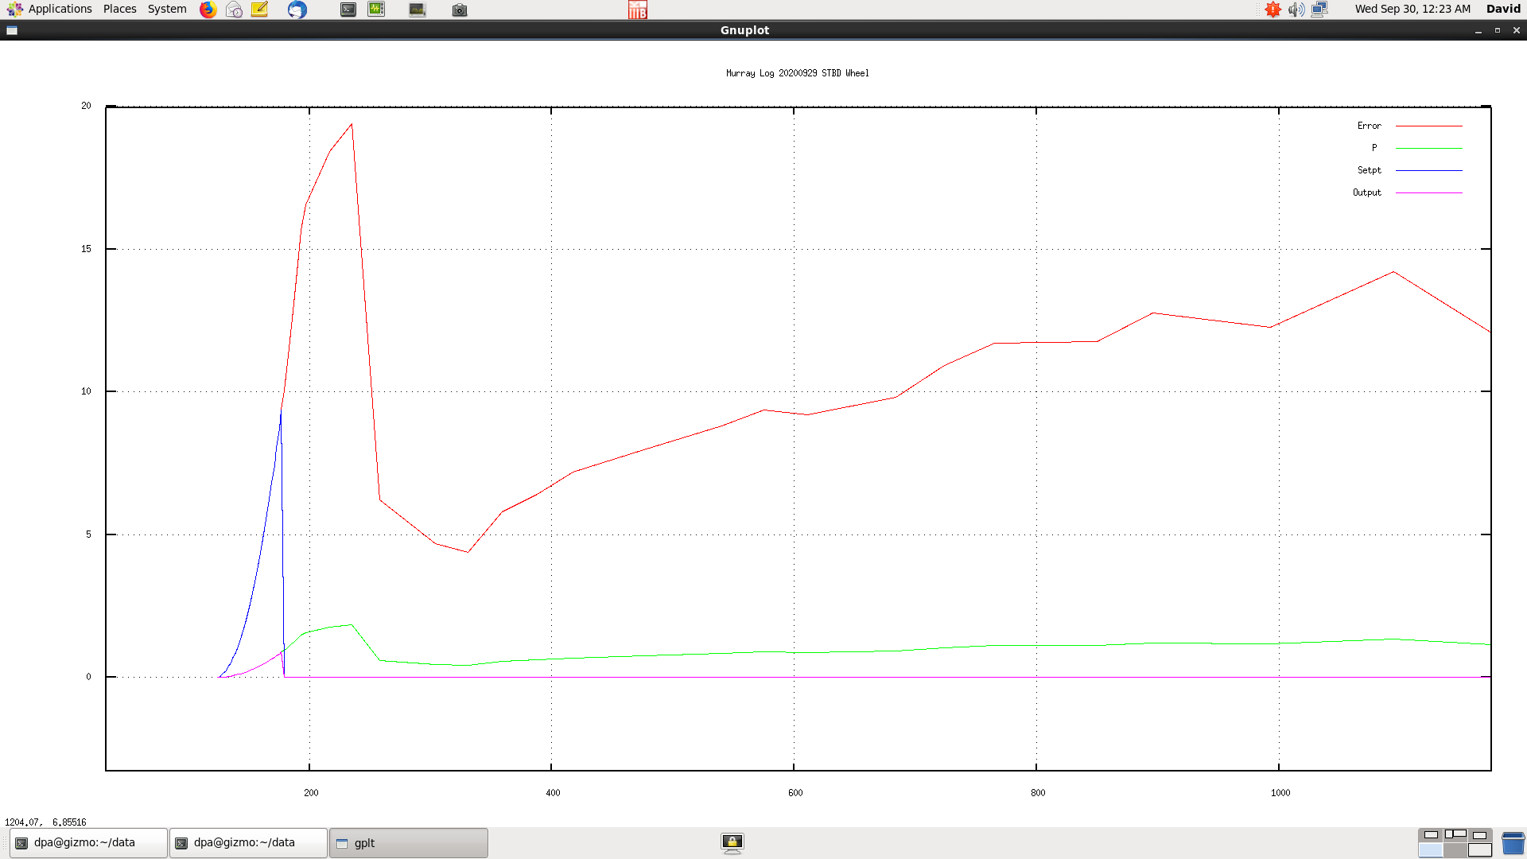Click the y-axis label 0
1527x859 pixels.
(88, 677)
